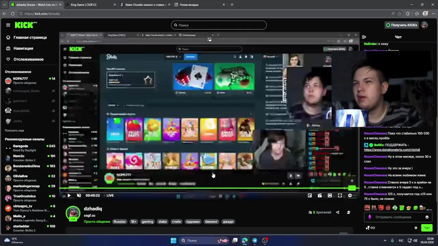Open Telegram from the taskbar
The height and width of the screenshot is (246, 438).
(x=255, y=241)
